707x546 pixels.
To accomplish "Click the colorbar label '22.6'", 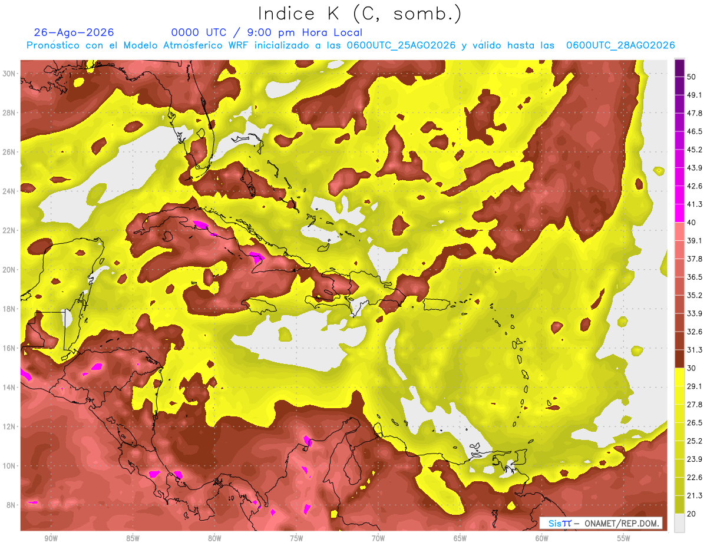I will pyautogui.click(x=695, y=477).
